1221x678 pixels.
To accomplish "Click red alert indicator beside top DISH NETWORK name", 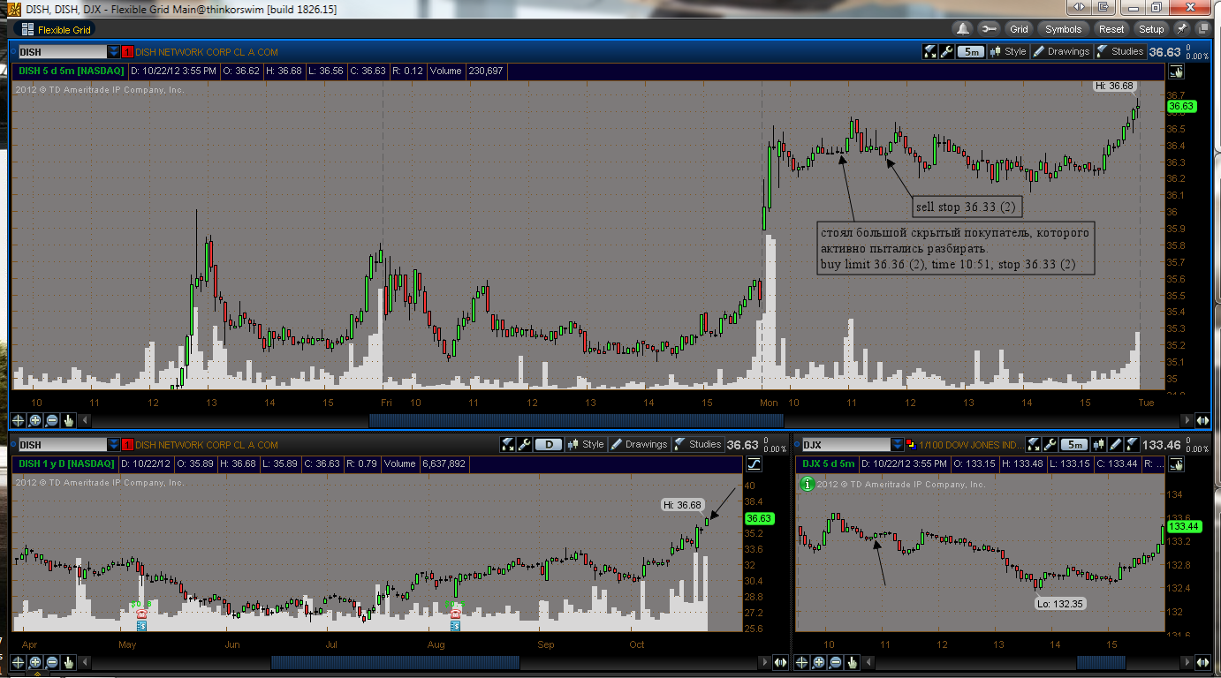I will point(127,51).
